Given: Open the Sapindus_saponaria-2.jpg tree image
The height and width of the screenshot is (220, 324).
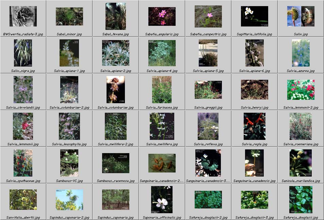Looking at the screenshot, I should tap(69, 200).
